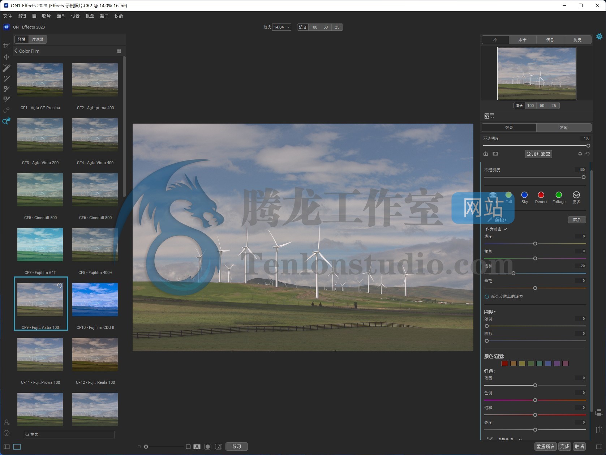606x455 pixels.
Task: Click the navigator preview thumbnail
Action: pyautogui.click(x=537, y=73)
